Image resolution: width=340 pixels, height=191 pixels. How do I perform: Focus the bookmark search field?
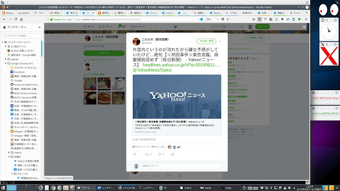pos(22,36)
